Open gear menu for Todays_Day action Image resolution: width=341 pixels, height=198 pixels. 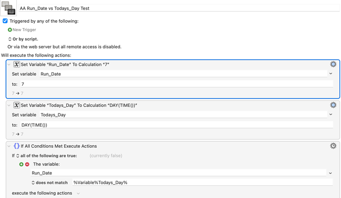click(333, 105)
